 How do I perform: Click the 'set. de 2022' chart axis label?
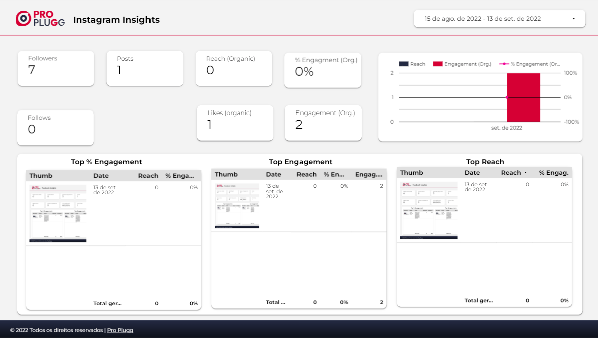pos(507,128)
